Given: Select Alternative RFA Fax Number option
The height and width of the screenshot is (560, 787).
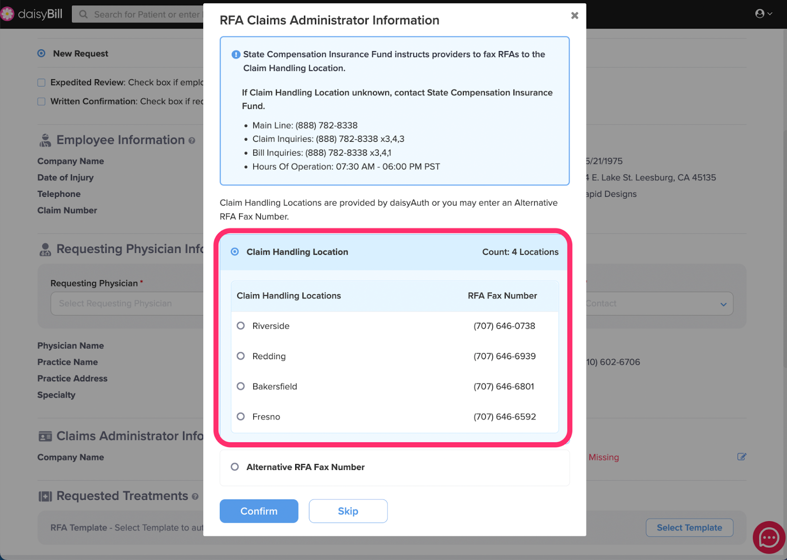Looking at the screenshot, I should [x=235, y=467].
